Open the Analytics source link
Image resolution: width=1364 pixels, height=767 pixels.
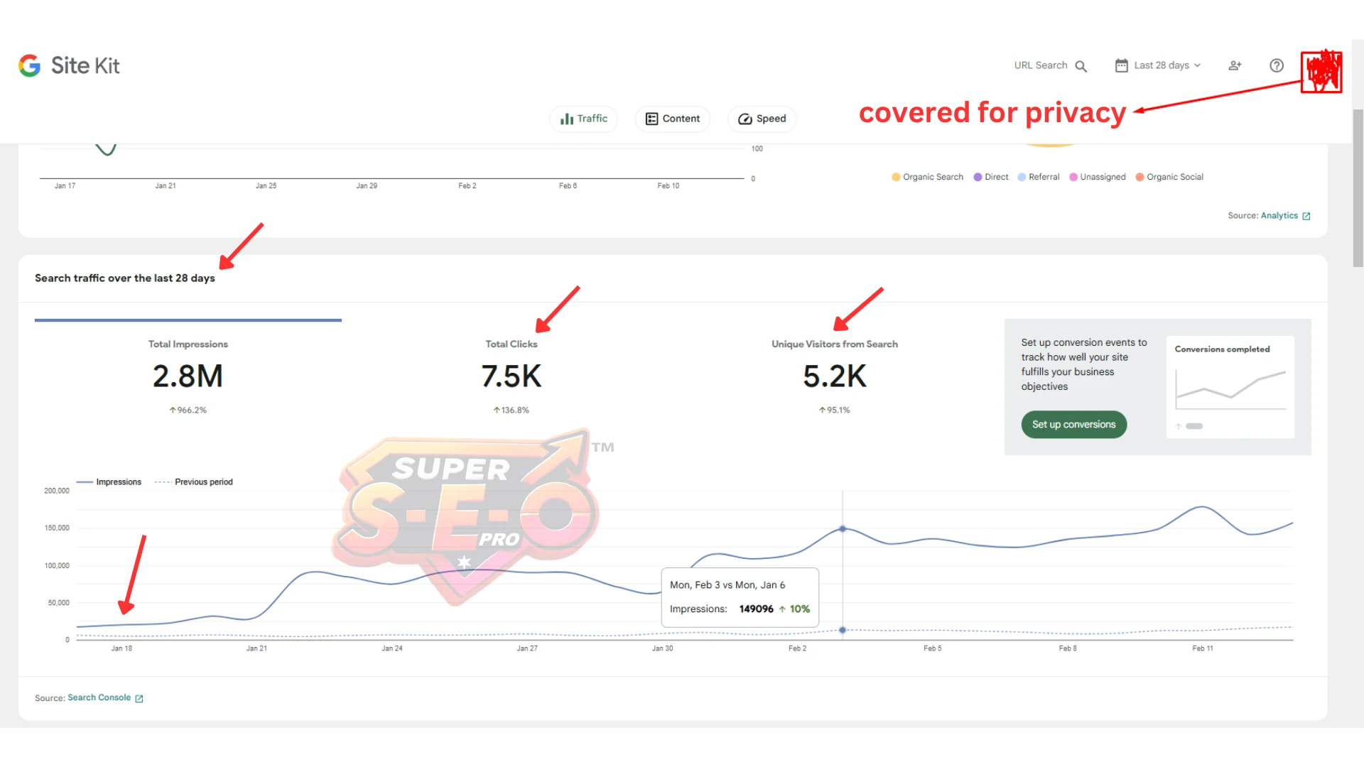pos(1279,216)
